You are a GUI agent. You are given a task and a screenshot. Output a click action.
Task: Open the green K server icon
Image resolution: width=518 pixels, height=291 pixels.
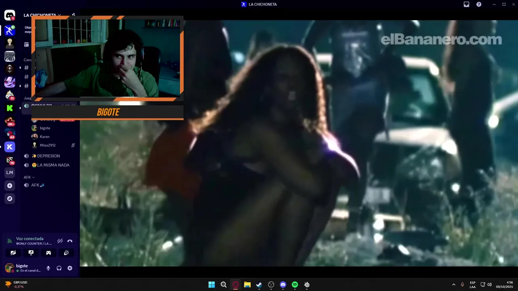pyautogui.click(x=10, y=108)
